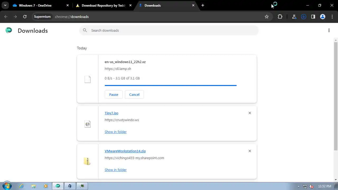Go back to previous page
Viewport: 338px width, 190px height.
point(6,17)
